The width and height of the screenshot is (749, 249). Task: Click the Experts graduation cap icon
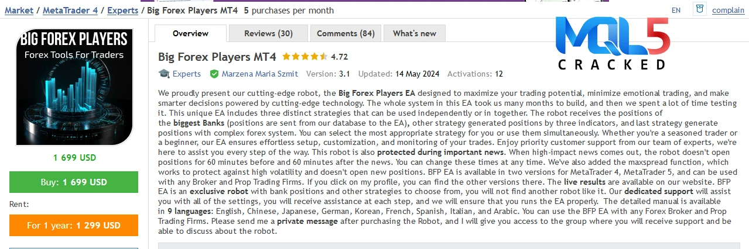[x=164, y=74]
